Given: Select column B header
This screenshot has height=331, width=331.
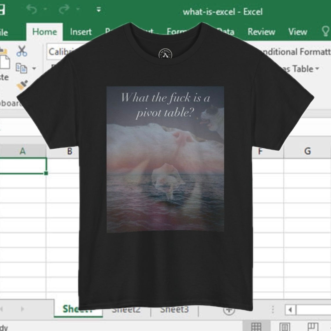Looking at the screenshot, I should coord(69,151).
